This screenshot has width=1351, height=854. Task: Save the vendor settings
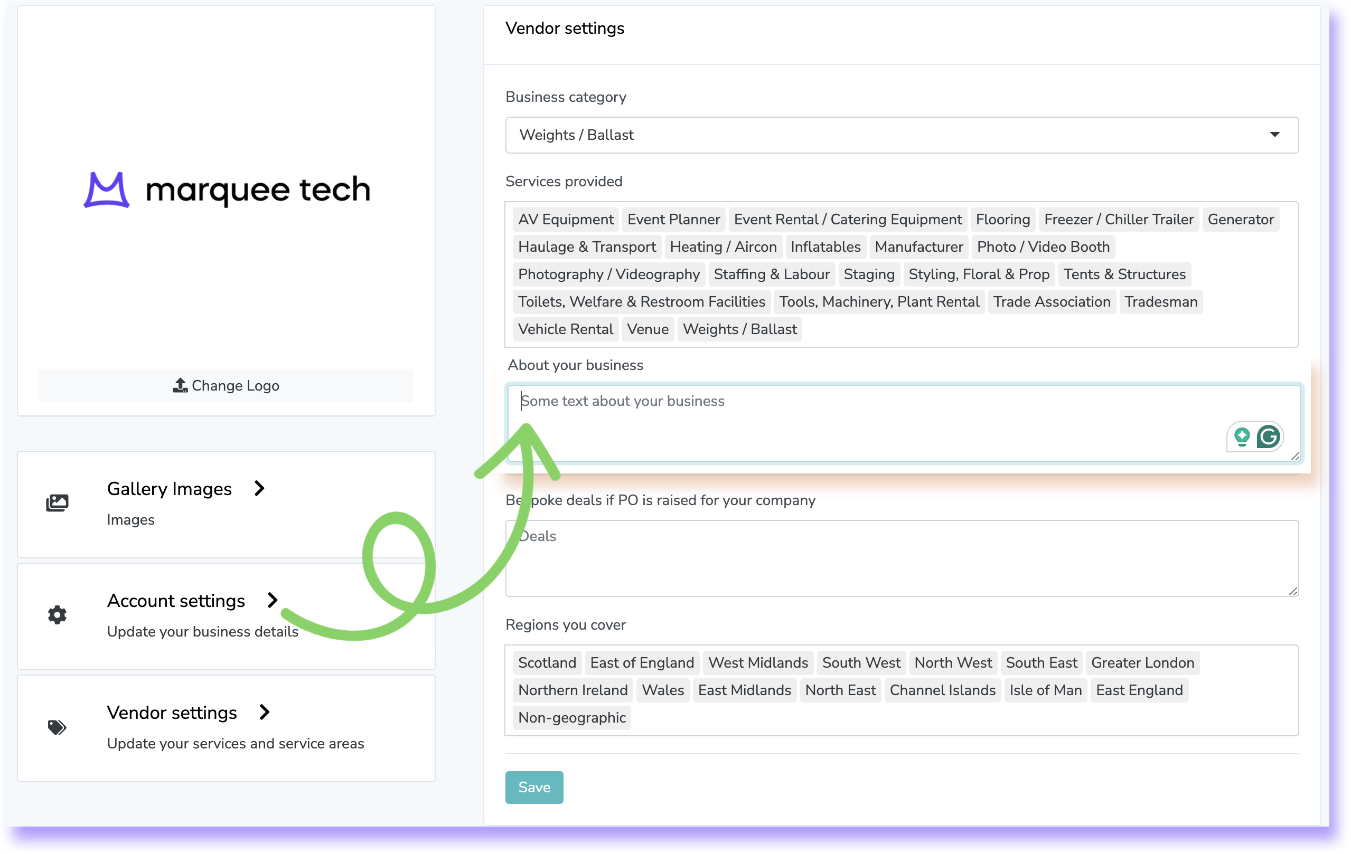tap(534, 787)
